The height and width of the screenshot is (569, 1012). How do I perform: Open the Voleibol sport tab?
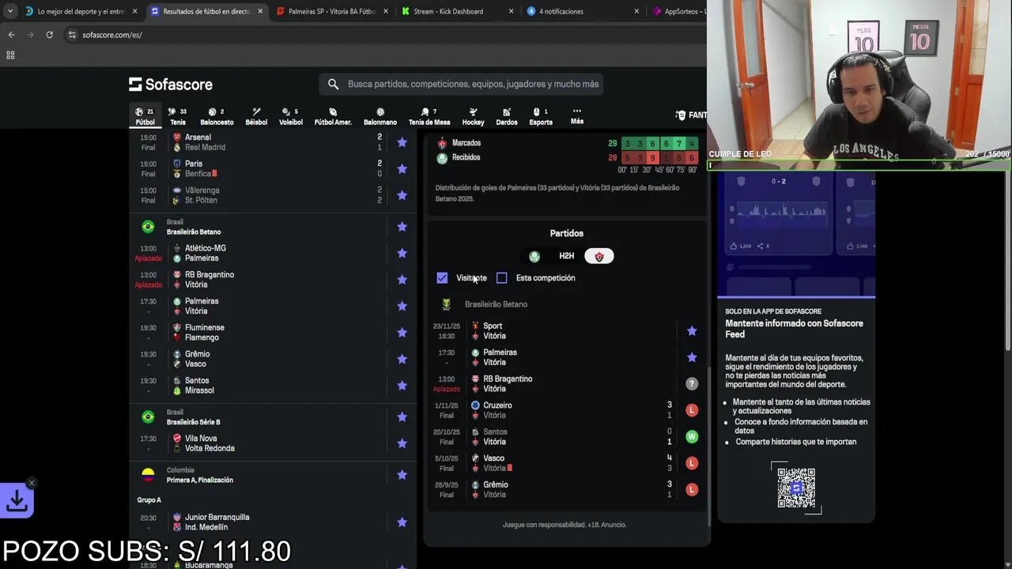tap(290, 116)
